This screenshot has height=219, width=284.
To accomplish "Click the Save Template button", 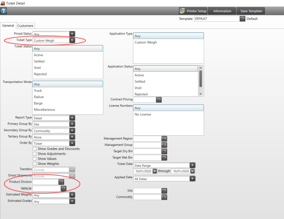I will tap(251, 11).
